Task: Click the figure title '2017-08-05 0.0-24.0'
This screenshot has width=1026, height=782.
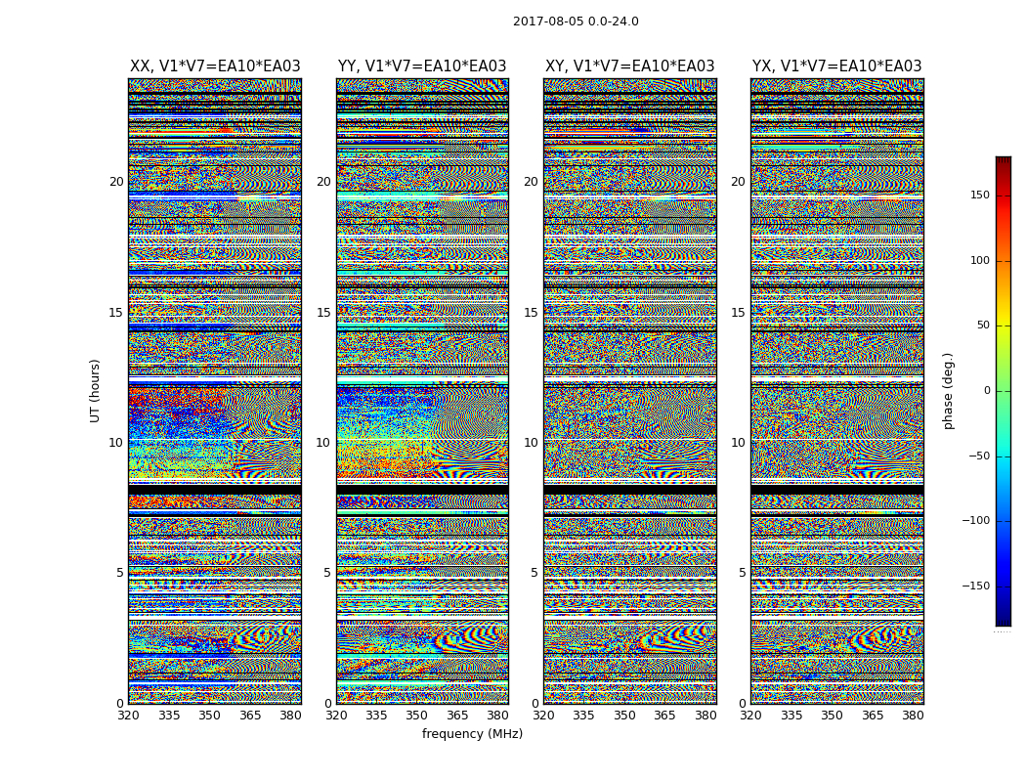Action: coord(576,22)
